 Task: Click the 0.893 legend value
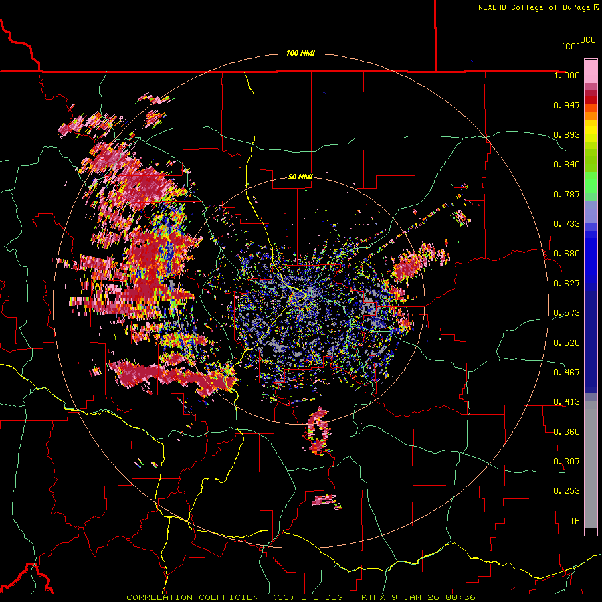[567, 134]
